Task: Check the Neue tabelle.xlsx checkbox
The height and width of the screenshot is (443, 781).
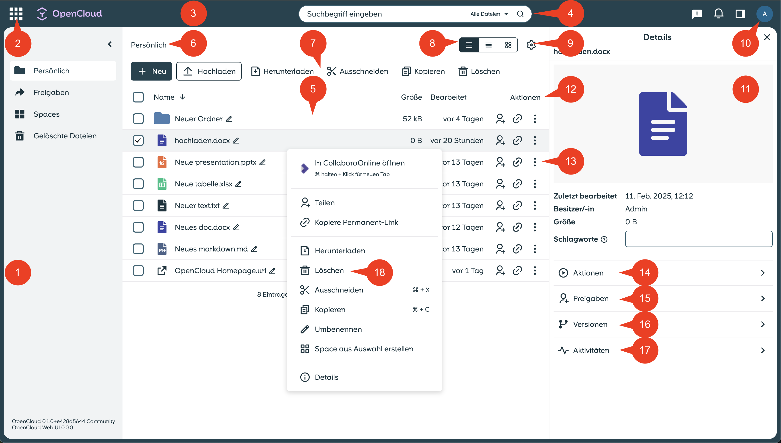Action: (x=138, y=184)
